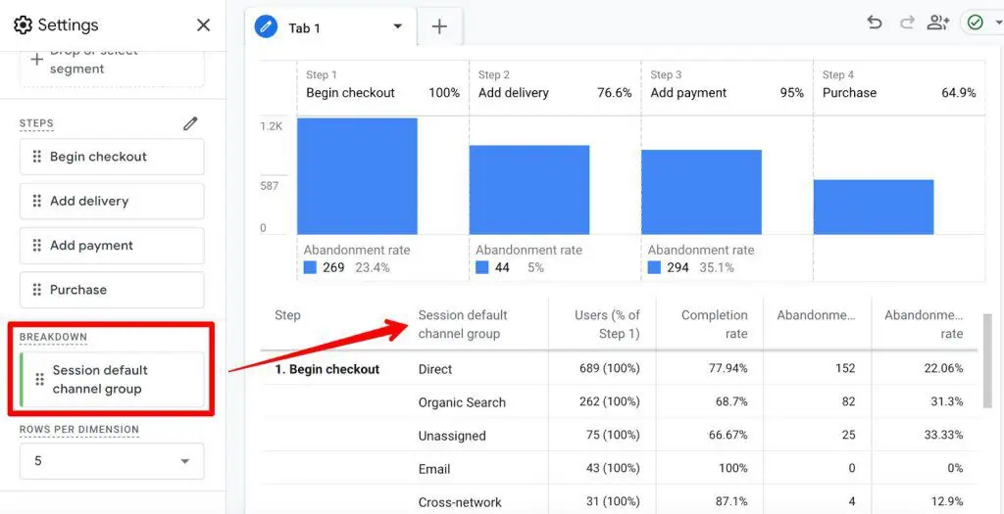The height and width of the screenshot is (514, 1004).
Task: Grab the Begin checkout step drag handle
Action: tap(37, 157)
